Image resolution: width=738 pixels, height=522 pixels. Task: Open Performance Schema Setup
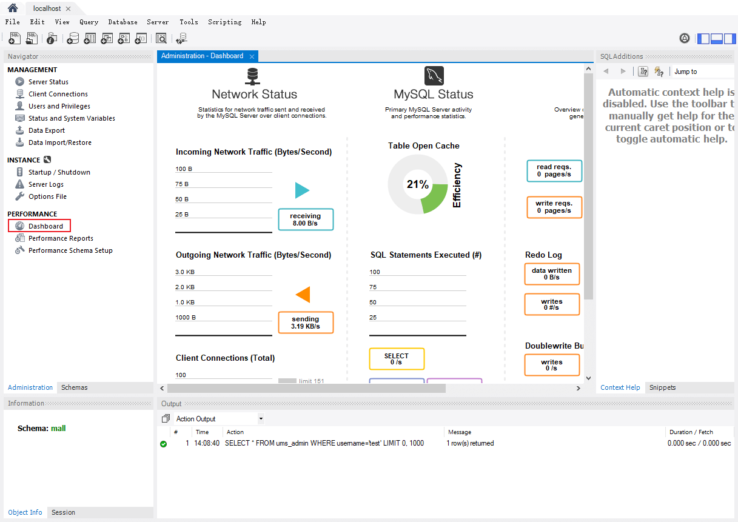pos(70,250)
